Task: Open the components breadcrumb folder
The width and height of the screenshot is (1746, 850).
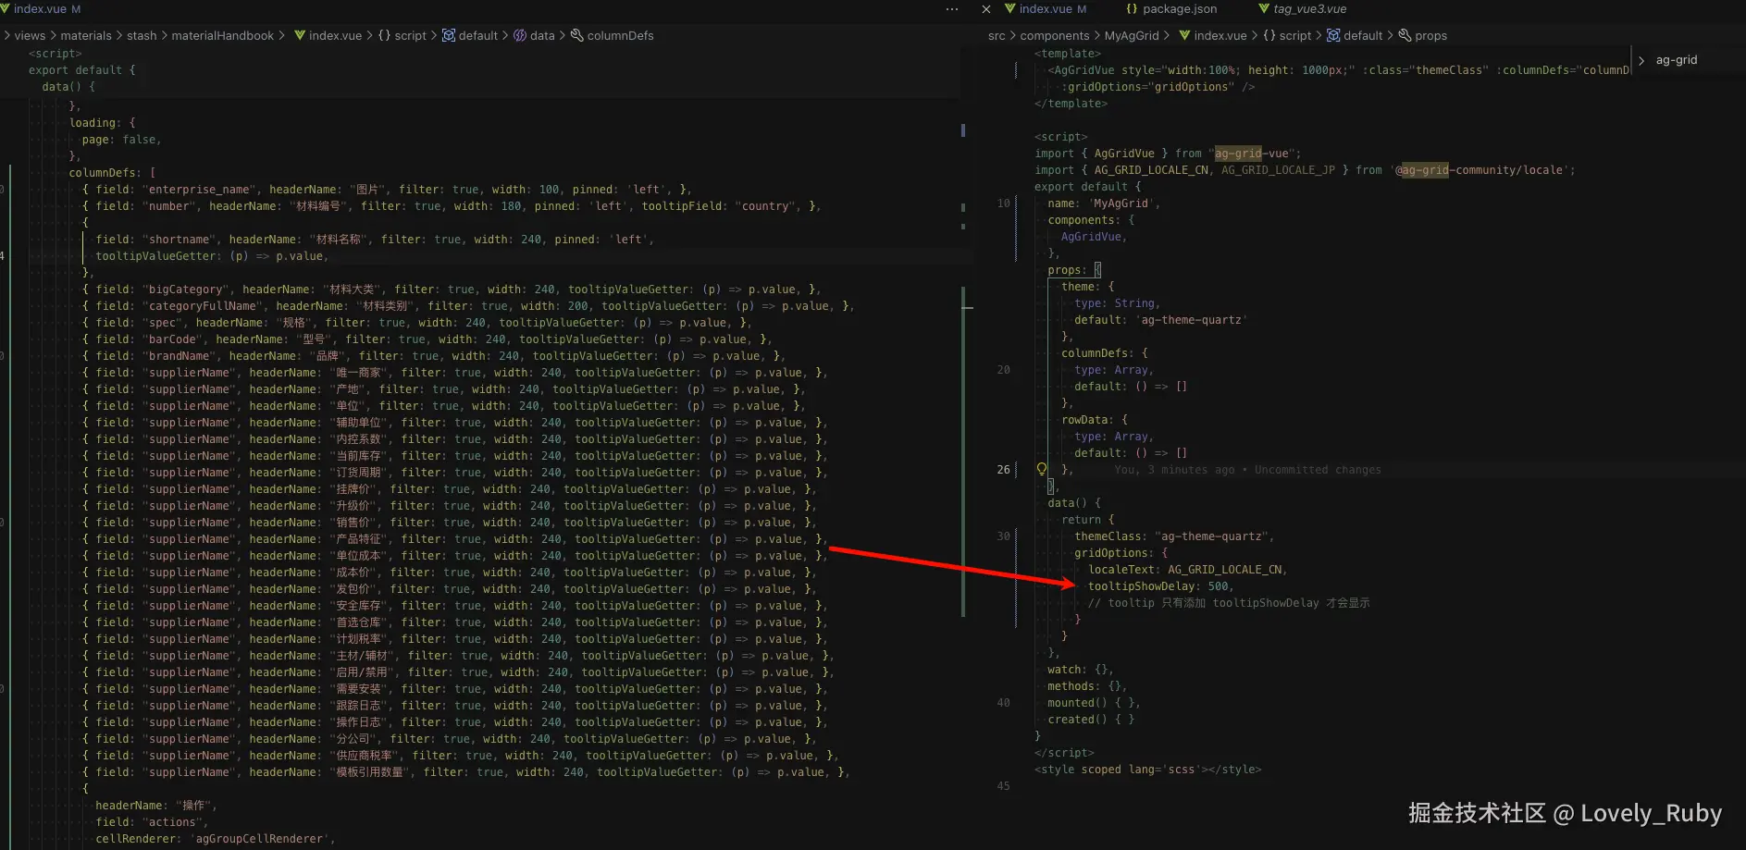Action: tap(1055, 35)
